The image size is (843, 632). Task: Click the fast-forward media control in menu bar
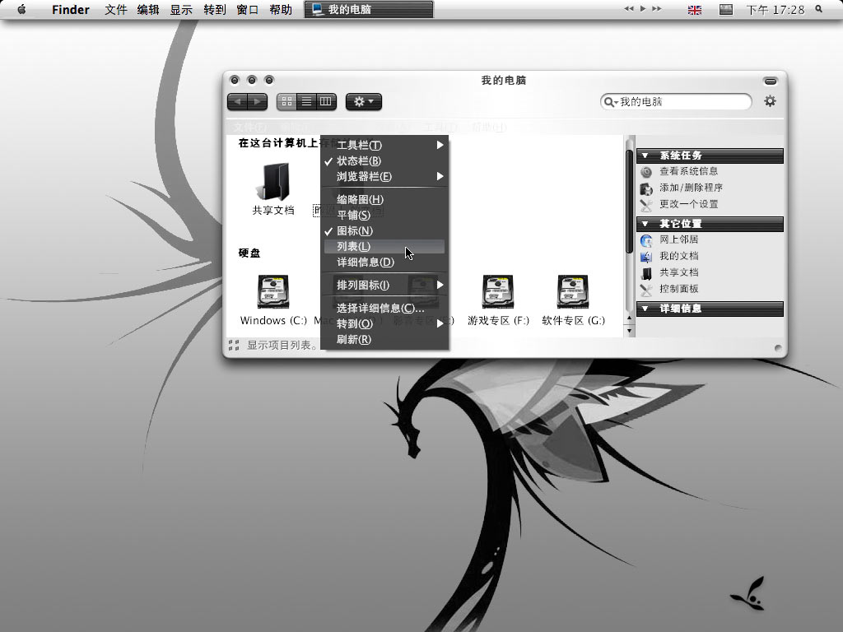[656, 8]
